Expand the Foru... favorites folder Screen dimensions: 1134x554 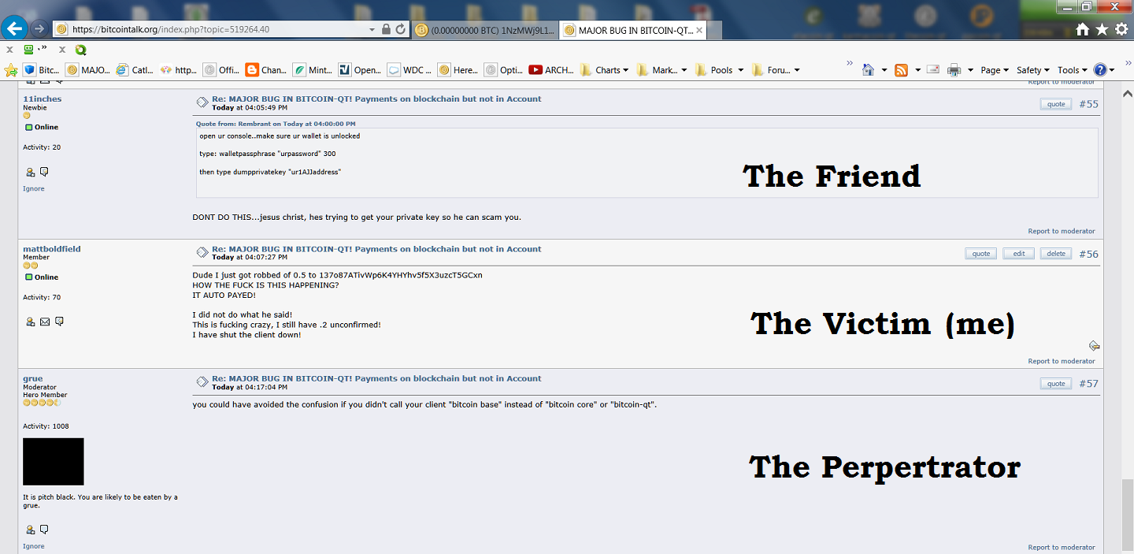point(776,70)
